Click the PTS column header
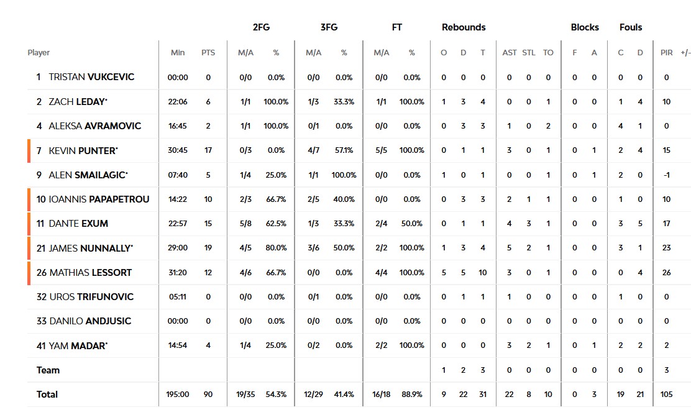This screenshot has width=691, height=420. click(x=208, y=53)
